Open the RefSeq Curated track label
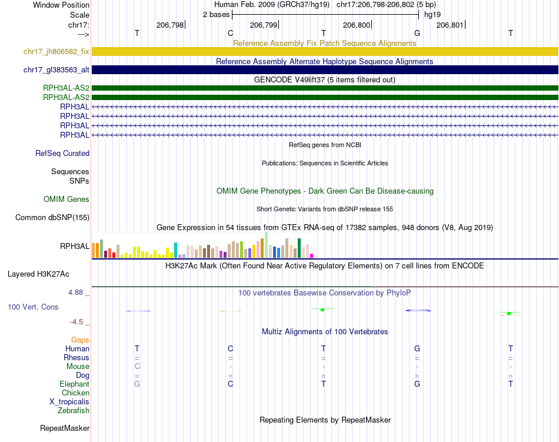Screen dimensions: 559x442 coord(62,153)
